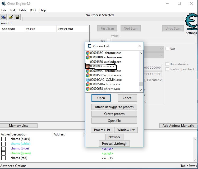198x169 pixels.
Task: Open the Memory view
Action: coord(19,126)
